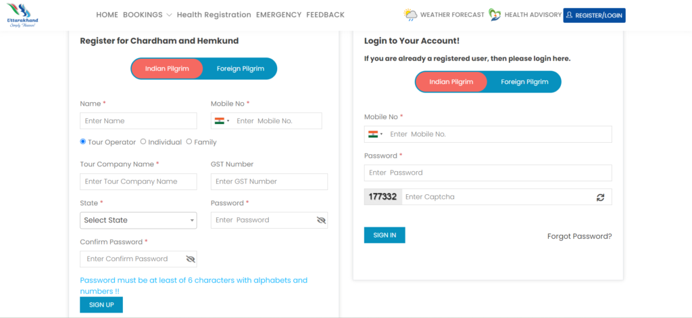Click the Health Advisory heart icon

coord(495,15)
